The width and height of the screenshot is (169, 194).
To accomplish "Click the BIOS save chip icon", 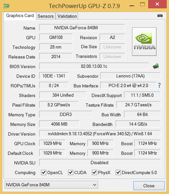I will tap(156, 66).
